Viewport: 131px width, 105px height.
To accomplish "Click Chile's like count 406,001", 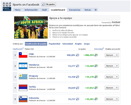I will click(x=71, y=55).
